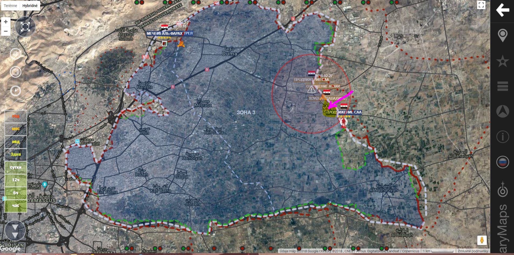
Task: Open favorites star in sidebar
Action: pyautogui.click(x=502, y=61)
